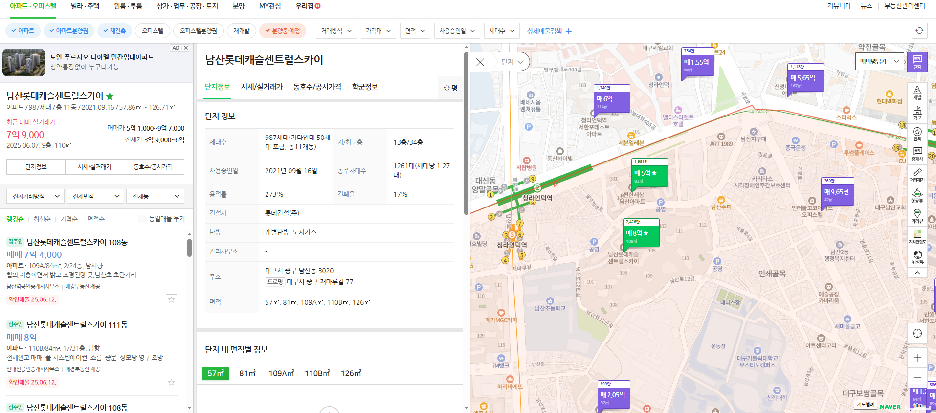
Task: Sort listings by 최신순
Action: 42,219
